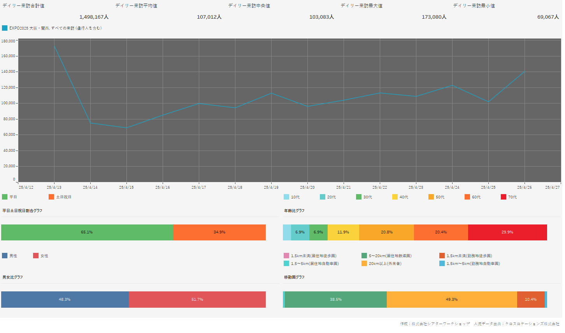Click the 51.7% female bar segment
Viewport: 565px width, 333px height.
[x=197, y=300]
